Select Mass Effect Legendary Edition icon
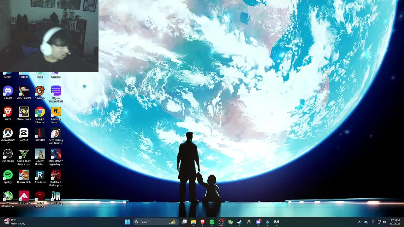 pyautogui.click(x=56, y=157)
